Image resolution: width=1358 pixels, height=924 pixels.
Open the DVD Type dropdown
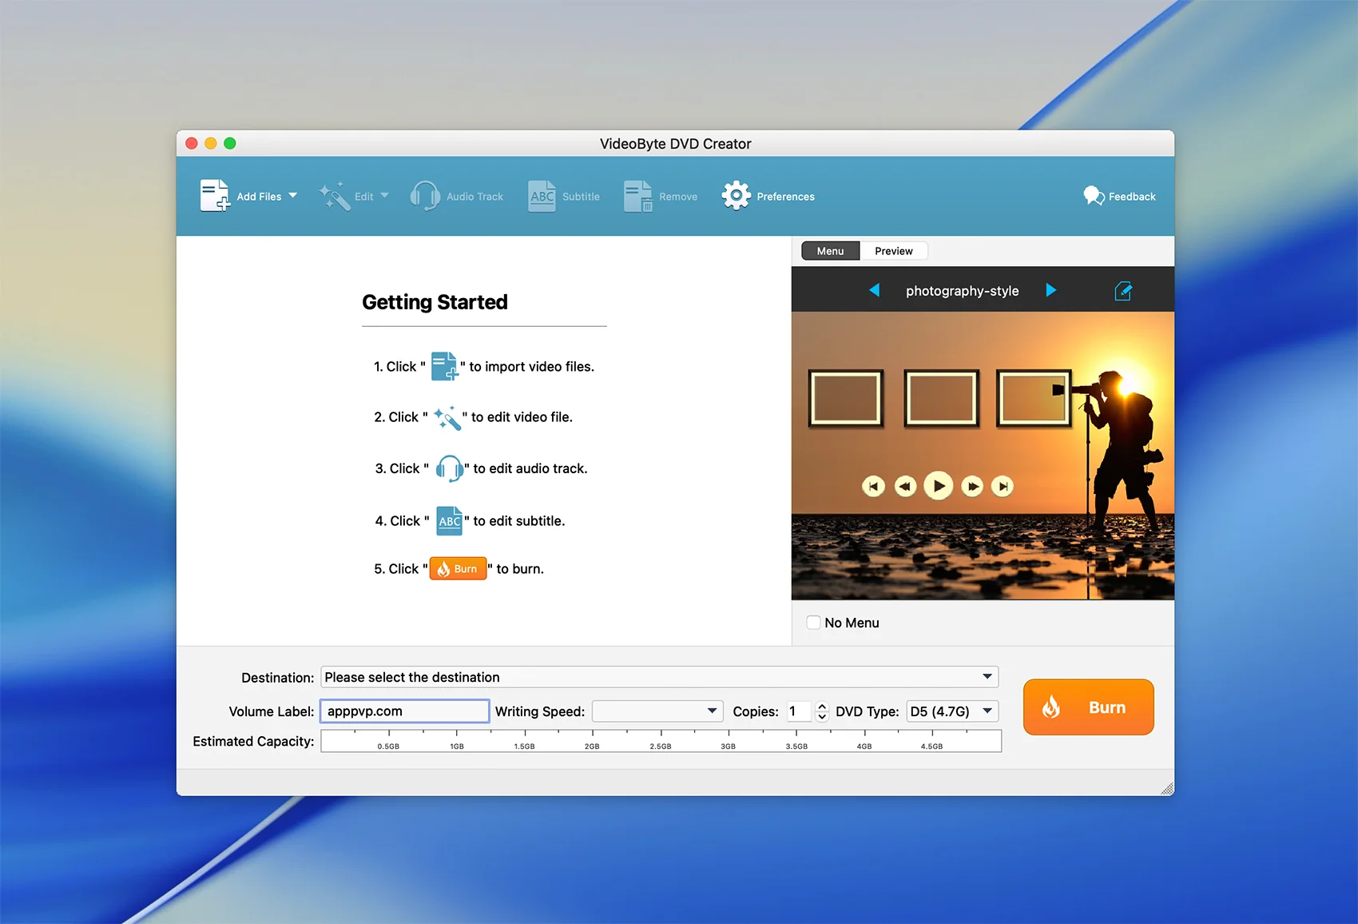pos(987,711)
